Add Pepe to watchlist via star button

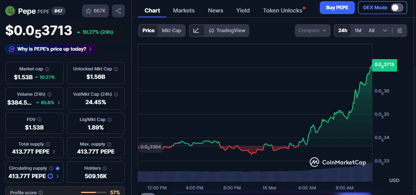(x=95, y=11)
